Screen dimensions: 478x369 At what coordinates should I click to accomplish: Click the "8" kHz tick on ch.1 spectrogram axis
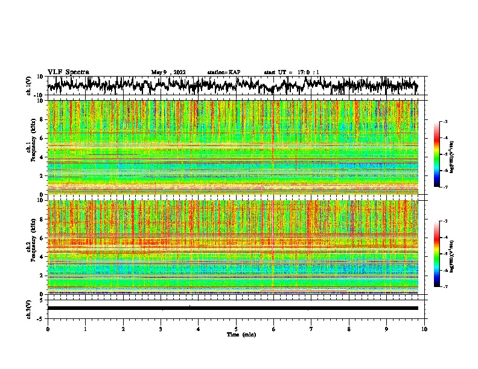coord(42,119)
